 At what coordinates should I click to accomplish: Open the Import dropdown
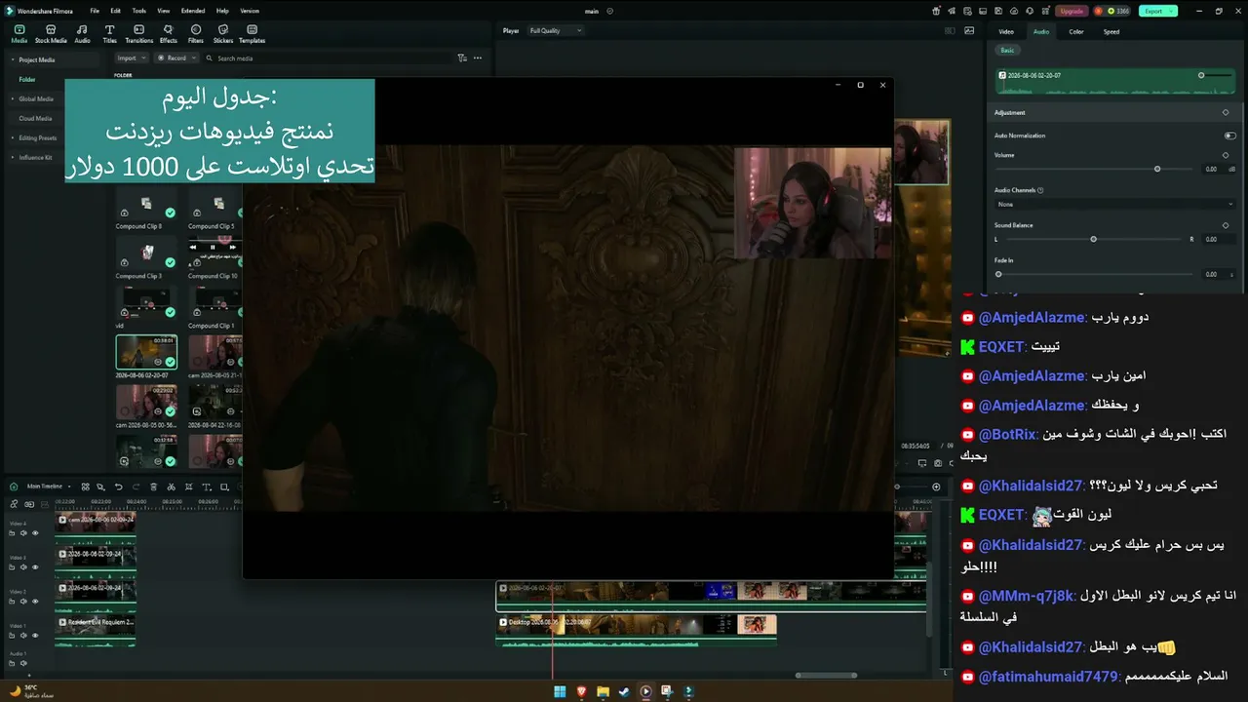point(132,58)
